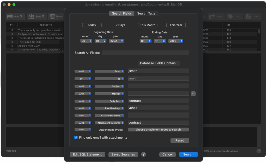Uncheck Find only email with attachments
The image size is (267, 163).
76,137
